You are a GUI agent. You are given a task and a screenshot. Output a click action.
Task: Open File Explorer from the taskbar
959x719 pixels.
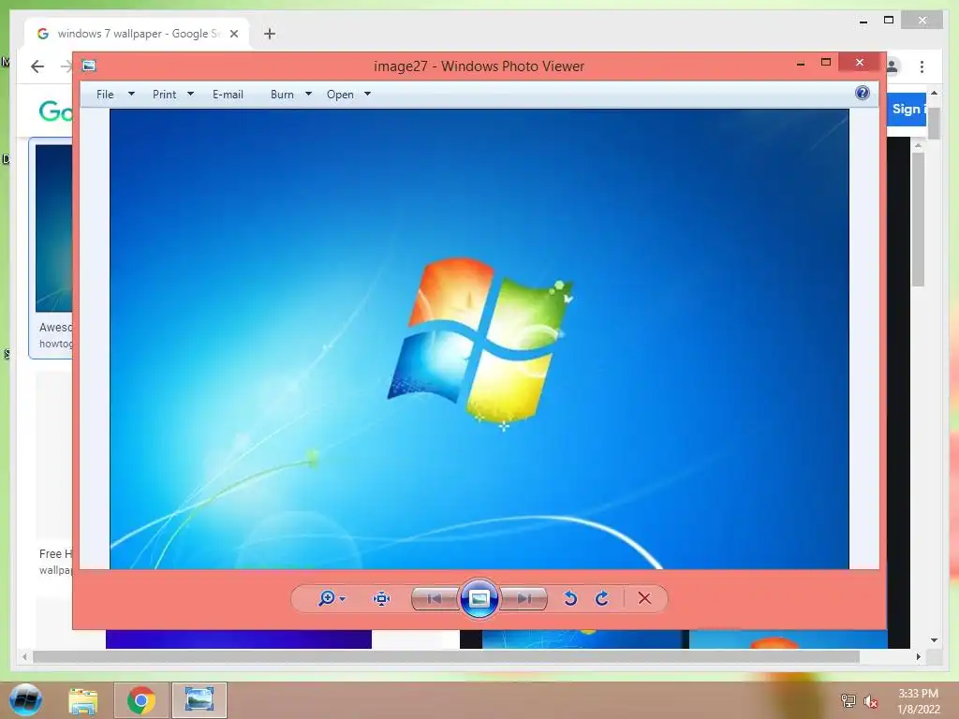click(x=83, y=700)
